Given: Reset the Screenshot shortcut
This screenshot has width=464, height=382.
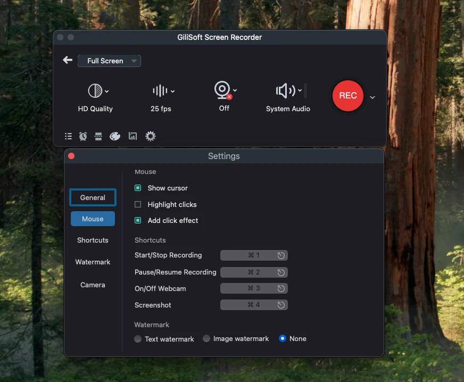Looking at the screenshot, I should coord(281,305).
